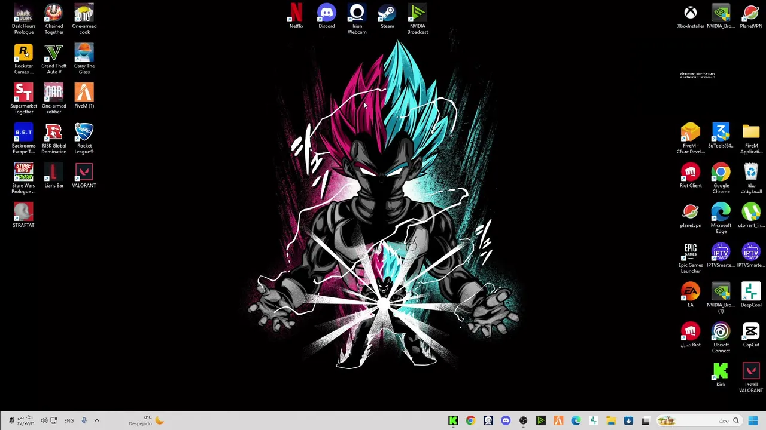Open the volume speaker tray control
Viewport: 766px width, 430px height.
(44, 421)
